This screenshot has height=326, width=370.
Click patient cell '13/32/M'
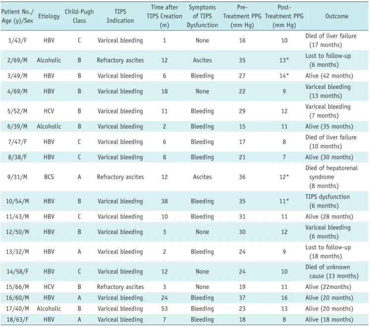click(x=17, y=252)
